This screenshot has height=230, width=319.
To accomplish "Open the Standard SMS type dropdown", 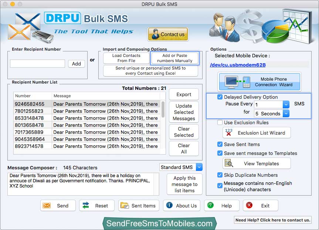I will coord(199,167).
